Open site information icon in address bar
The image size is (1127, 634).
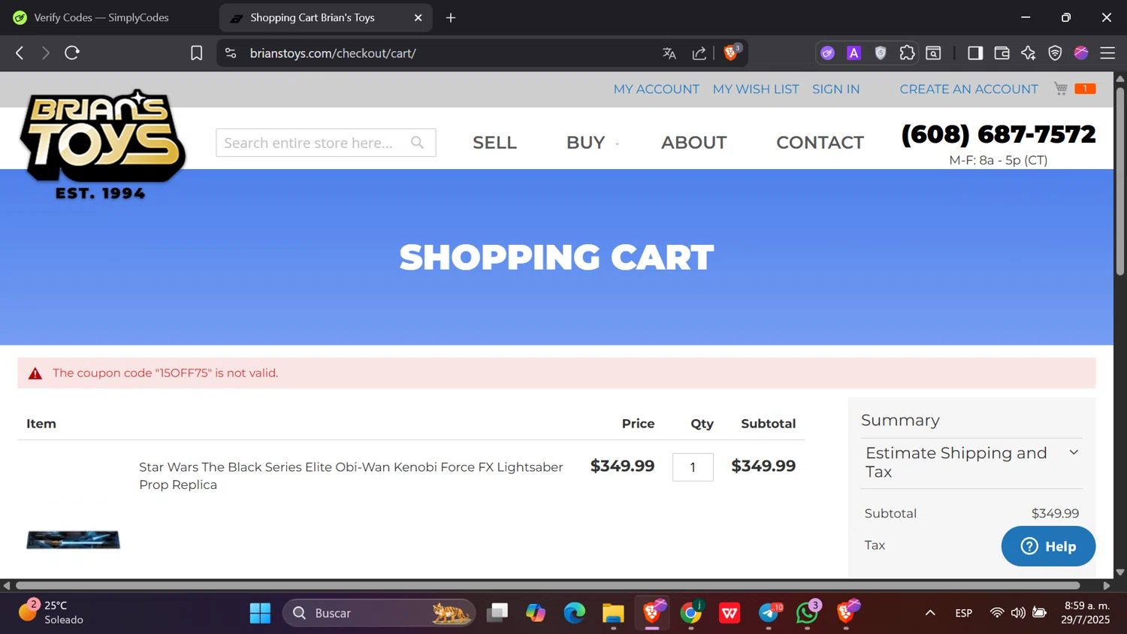[231, 53]
